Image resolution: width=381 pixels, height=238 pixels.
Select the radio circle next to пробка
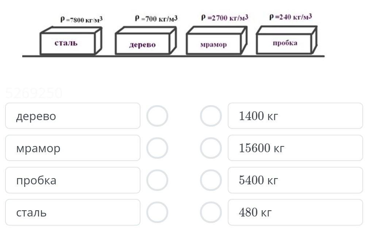pos(157,180)
